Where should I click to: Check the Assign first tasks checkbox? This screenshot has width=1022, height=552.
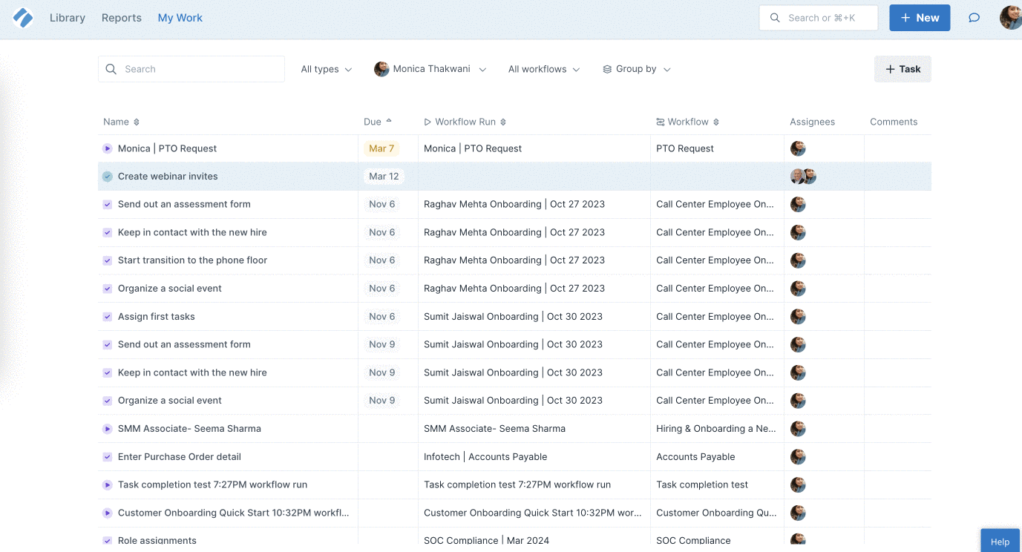click(108, 317)
